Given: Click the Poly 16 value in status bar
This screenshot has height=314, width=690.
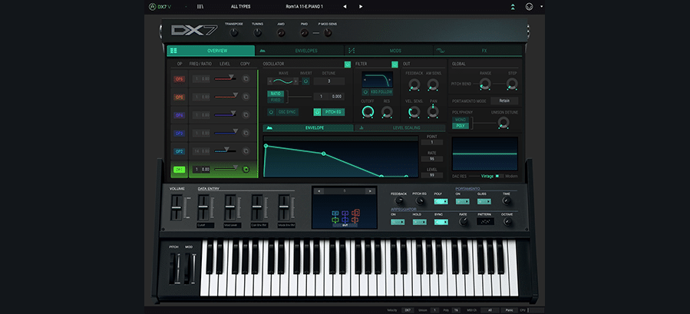Looking at the screenshot, I should pos(457,310).
